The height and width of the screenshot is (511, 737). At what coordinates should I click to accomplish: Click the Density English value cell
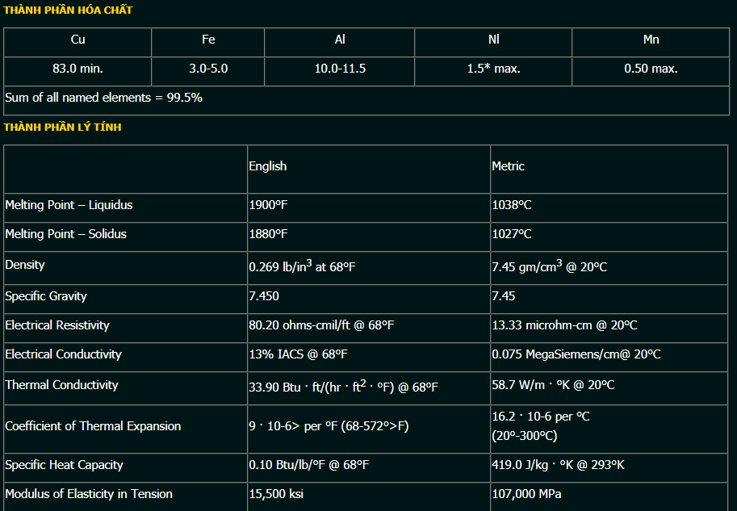click(x=301, y=266)
